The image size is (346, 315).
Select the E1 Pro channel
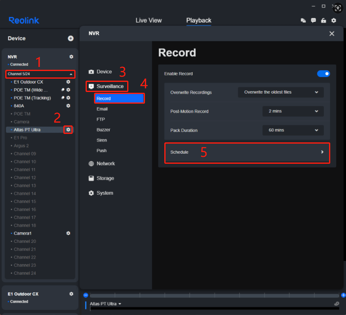click(x=20, y=138)
